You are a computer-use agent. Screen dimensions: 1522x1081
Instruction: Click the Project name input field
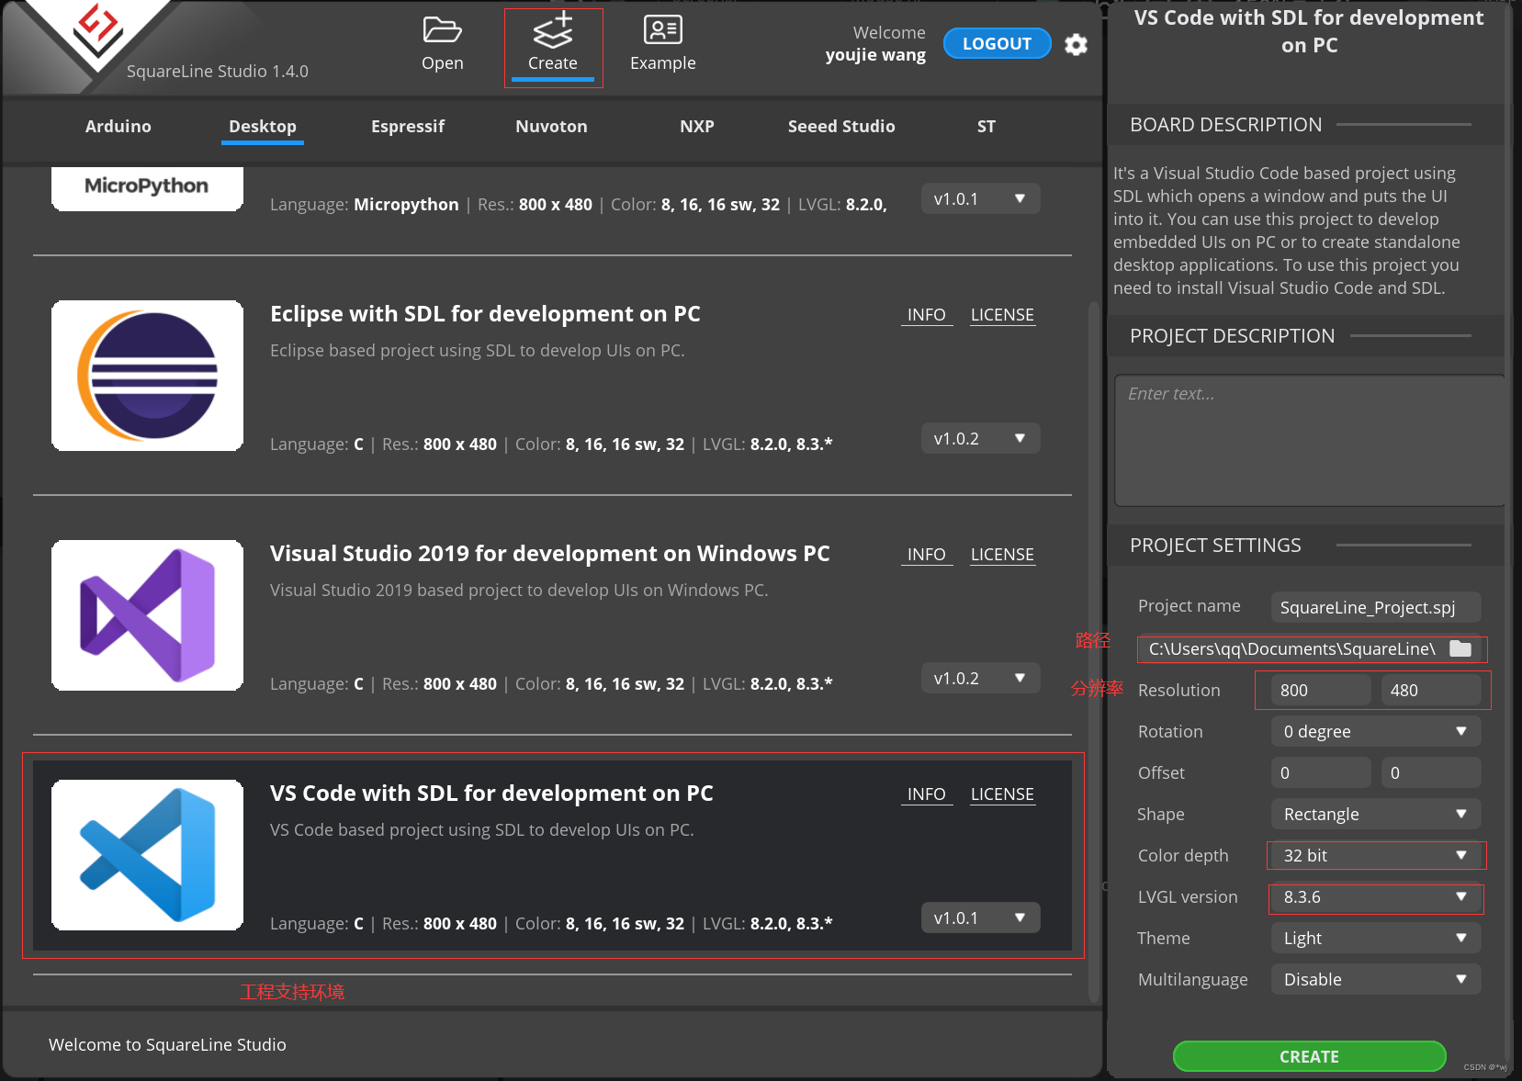click(x=1376, y=607)
